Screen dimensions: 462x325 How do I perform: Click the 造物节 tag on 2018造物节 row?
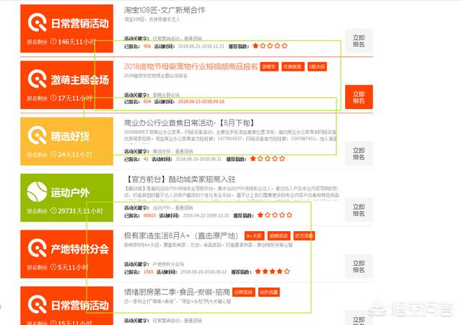[269, 66]
